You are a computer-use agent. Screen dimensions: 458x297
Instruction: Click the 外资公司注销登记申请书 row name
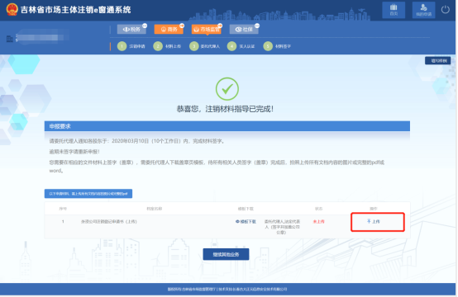[109, 221]
